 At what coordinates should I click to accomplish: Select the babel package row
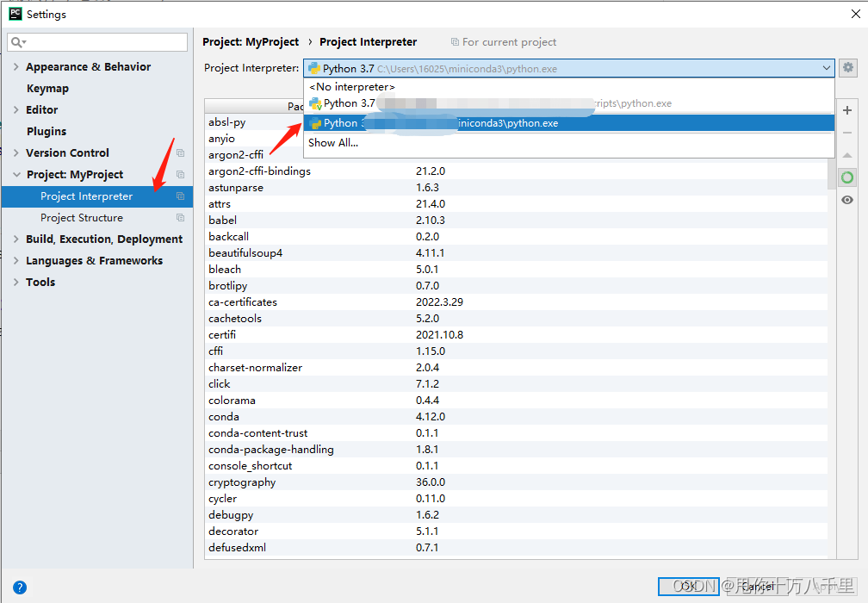(x=516, y=221)
